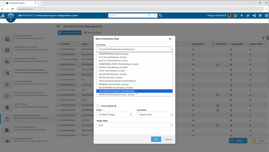Open the search options chevron
Screen dimensions: 269x152
[x=155, y=16]
